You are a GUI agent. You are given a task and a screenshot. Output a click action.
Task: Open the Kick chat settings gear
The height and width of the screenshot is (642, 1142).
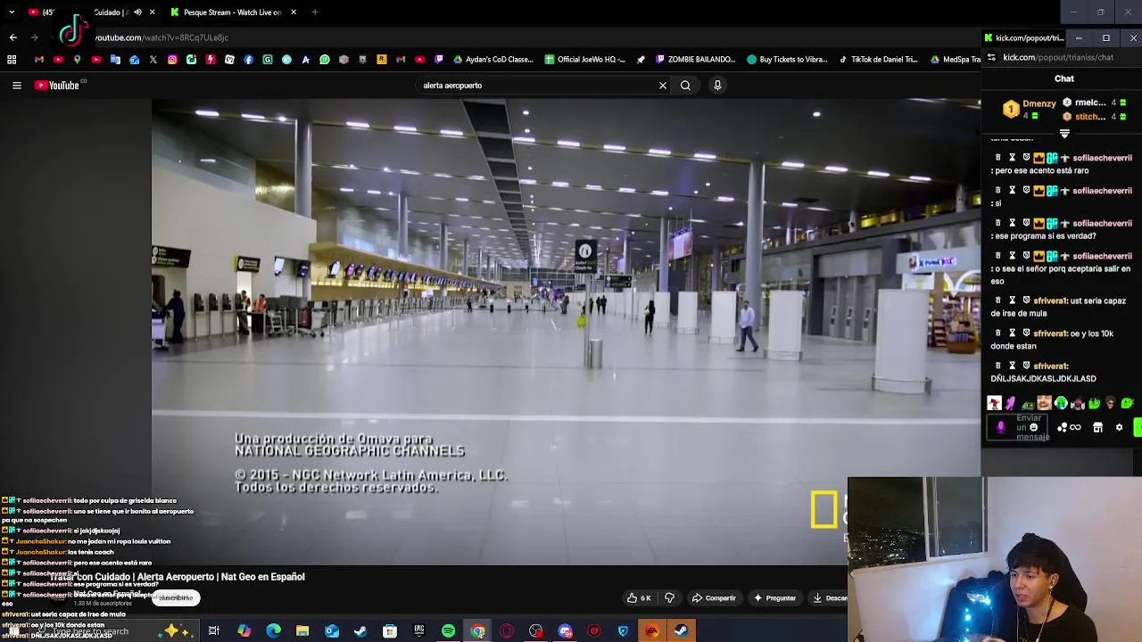(x=1119, y=428)
